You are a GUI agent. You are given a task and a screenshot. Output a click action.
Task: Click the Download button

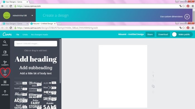[x=163, y=34]
